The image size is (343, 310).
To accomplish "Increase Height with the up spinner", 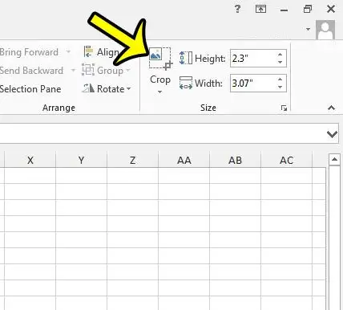I will (x=280, y=55).
